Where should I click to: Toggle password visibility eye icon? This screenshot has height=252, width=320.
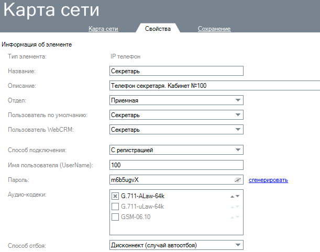point(238,180)
